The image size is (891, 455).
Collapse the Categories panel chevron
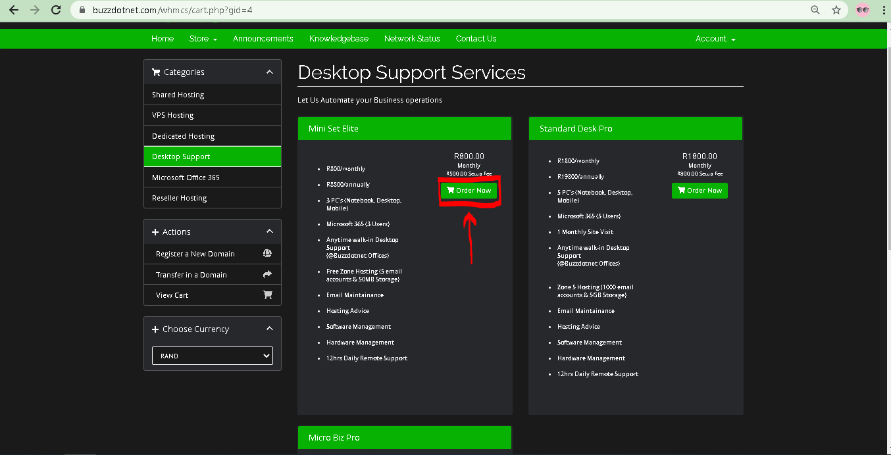coord(269,72)
